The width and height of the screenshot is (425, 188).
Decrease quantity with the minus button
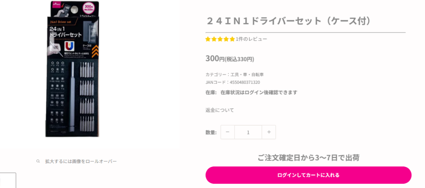pos(227,132)
